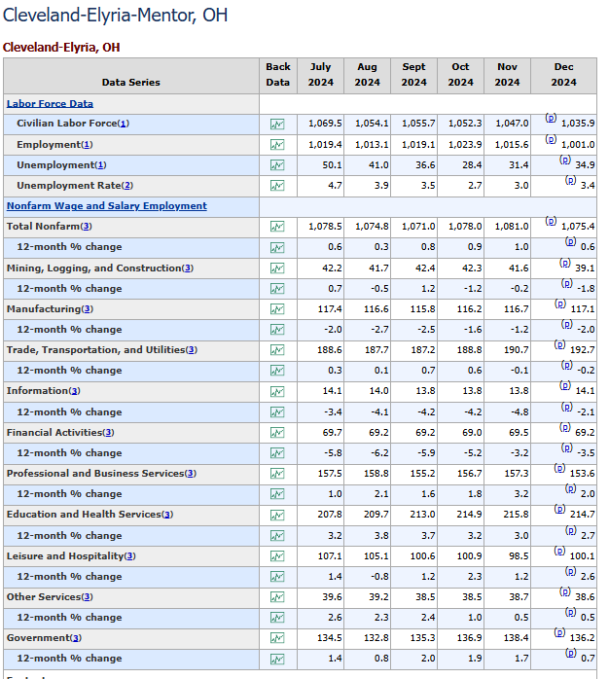The image size is (609, 679).
Task: Follow footnote (3) next to Information
Action: pyautogui.click(x=75, y=391)
